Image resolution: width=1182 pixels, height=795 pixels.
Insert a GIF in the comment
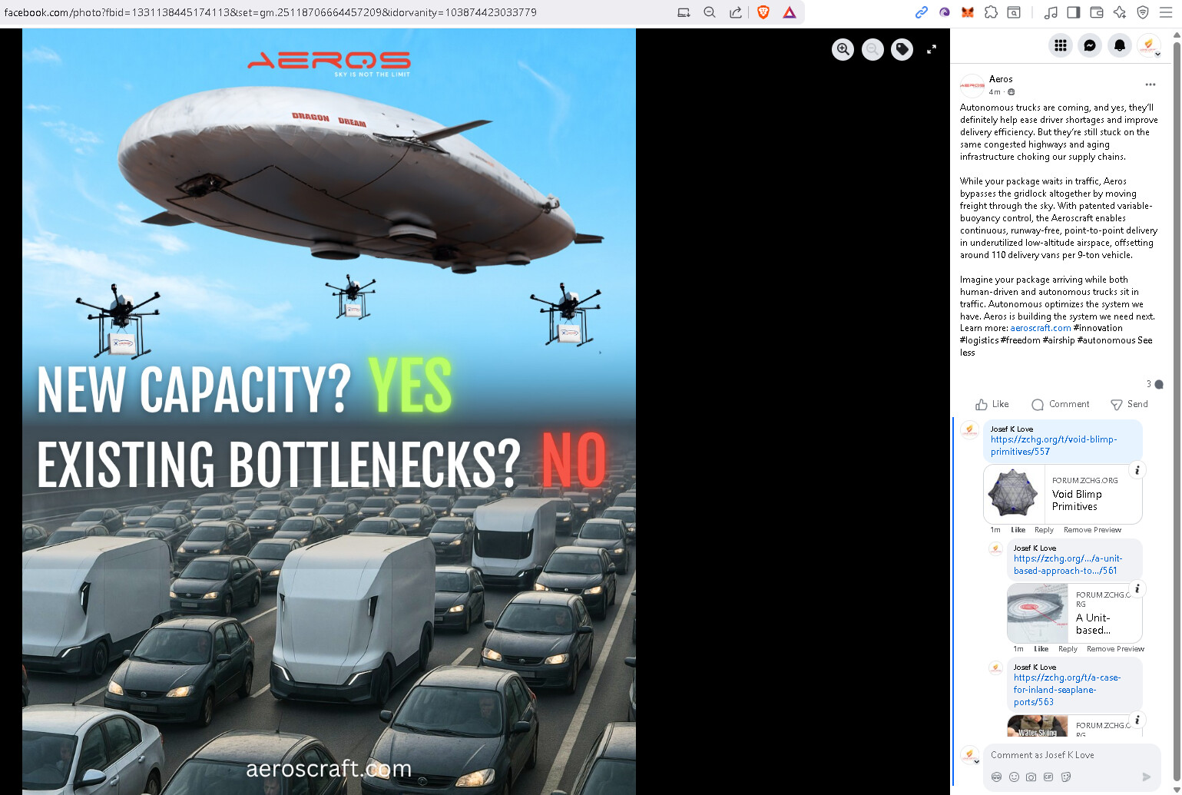pos(1048,777)
